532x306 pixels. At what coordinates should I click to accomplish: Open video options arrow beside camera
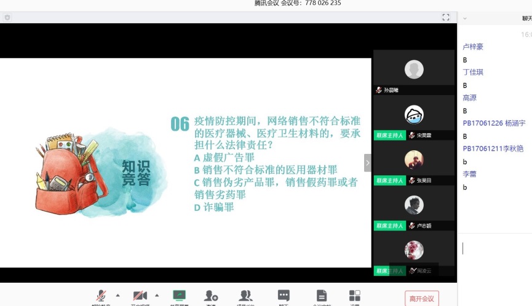(157, 295)
